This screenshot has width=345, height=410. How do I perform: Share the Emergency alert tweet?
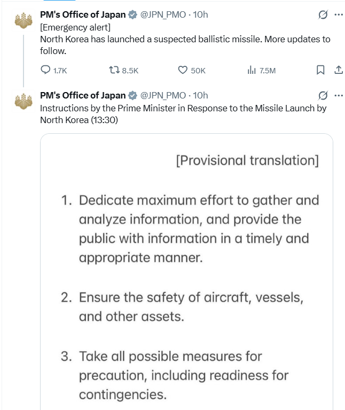(338, 70)
